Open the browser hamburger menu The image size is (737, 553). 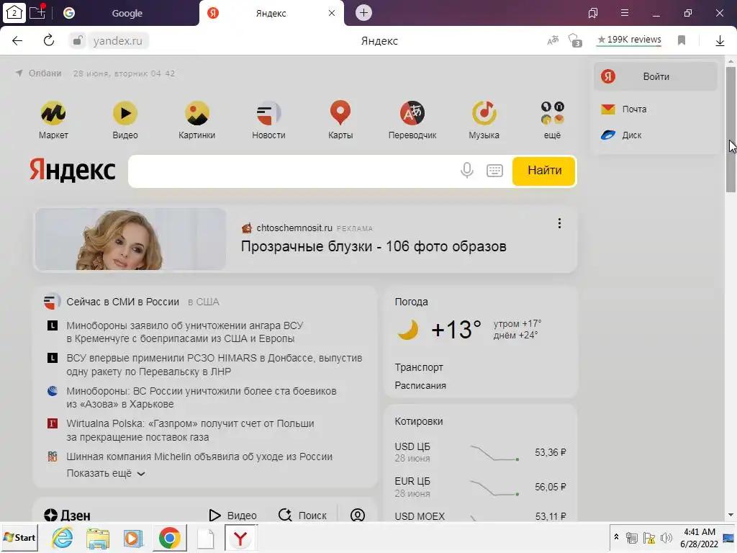(x=625, y=13)
